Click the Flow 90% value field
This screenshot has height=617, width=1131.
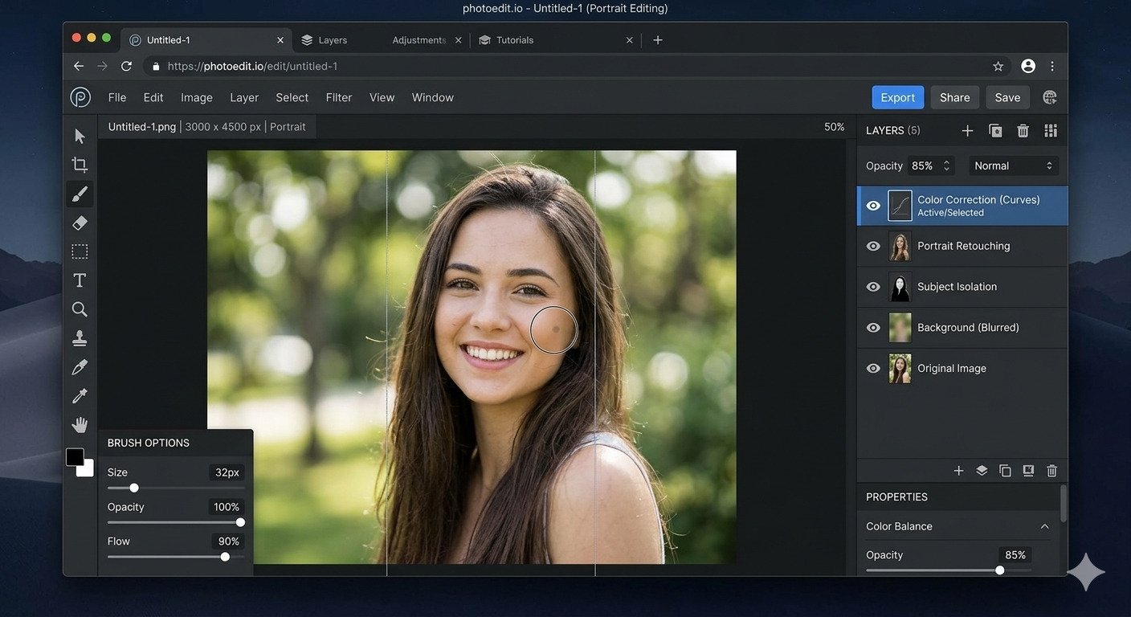click(228, 541)
